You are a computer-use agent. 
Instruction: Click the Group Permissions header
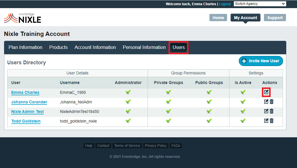[x=188, y=73]
